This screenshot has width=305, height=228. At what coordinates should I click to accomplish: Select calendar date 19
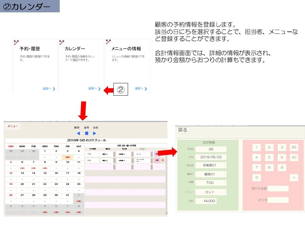pos(11,184)
